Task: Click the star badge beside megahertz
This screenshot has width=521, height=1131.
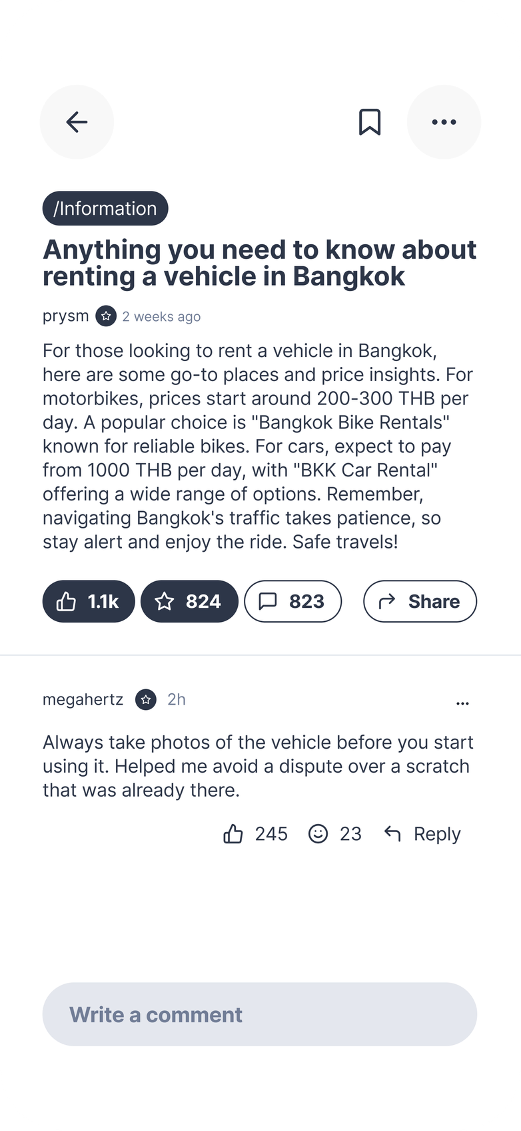Action: pos(146,699)
